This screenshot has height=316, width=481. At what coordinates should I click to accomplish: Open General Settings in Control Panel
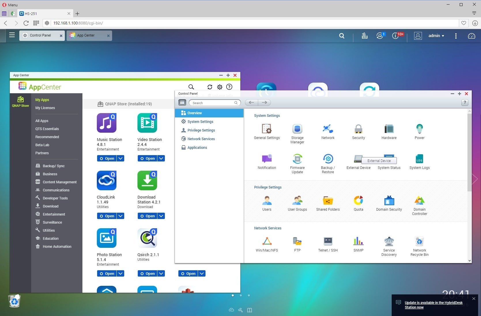click(267, 129)
